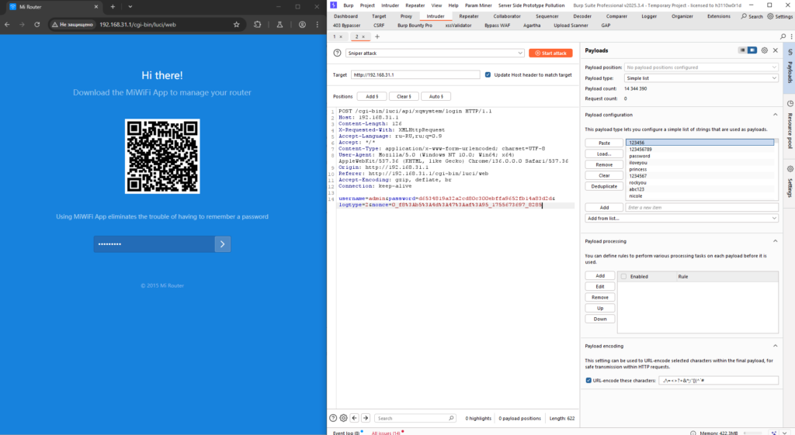Open Chrome tab search dropdown arrow
795x435 pixels.
(x=130, y=6)
